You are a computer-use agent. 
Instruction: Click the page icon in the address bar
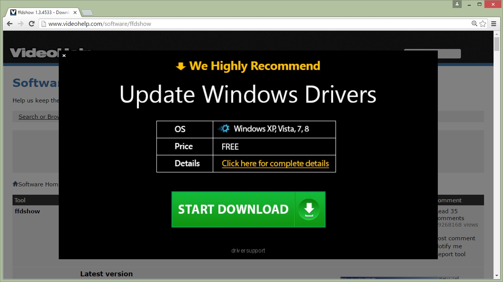tap(44, 24)
